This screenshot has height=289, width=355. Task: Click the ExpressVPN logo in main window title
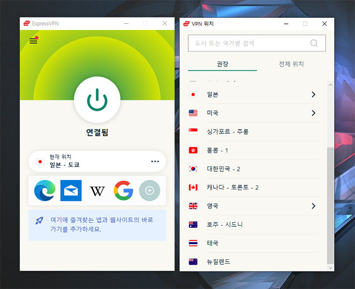click(x=27, y=23)
